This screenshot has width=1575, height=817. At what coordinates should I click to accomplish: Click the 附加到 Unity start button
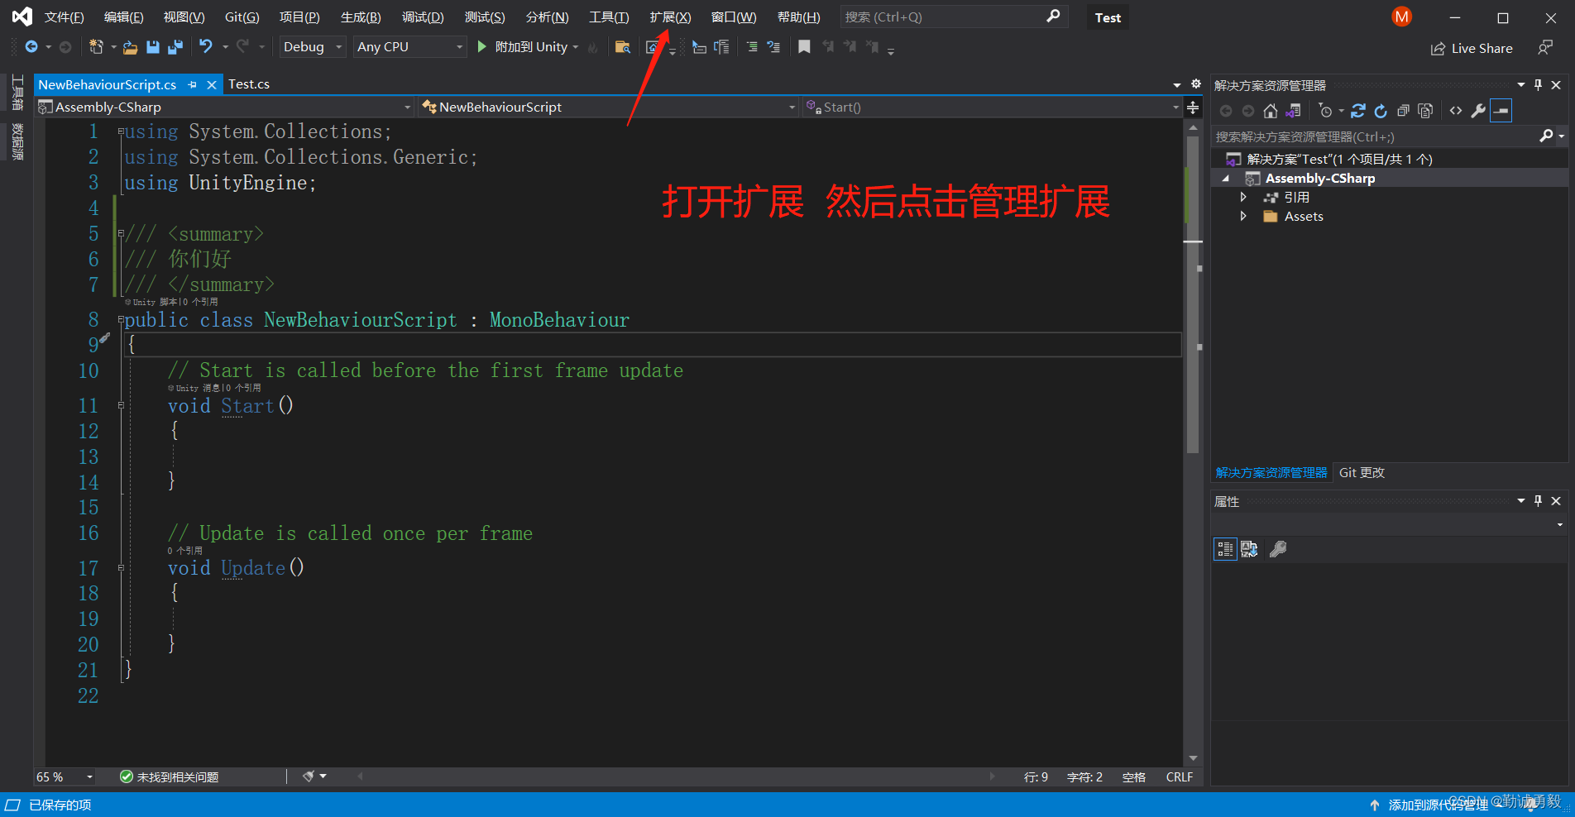pyautogui.click(x=527, y=47)
